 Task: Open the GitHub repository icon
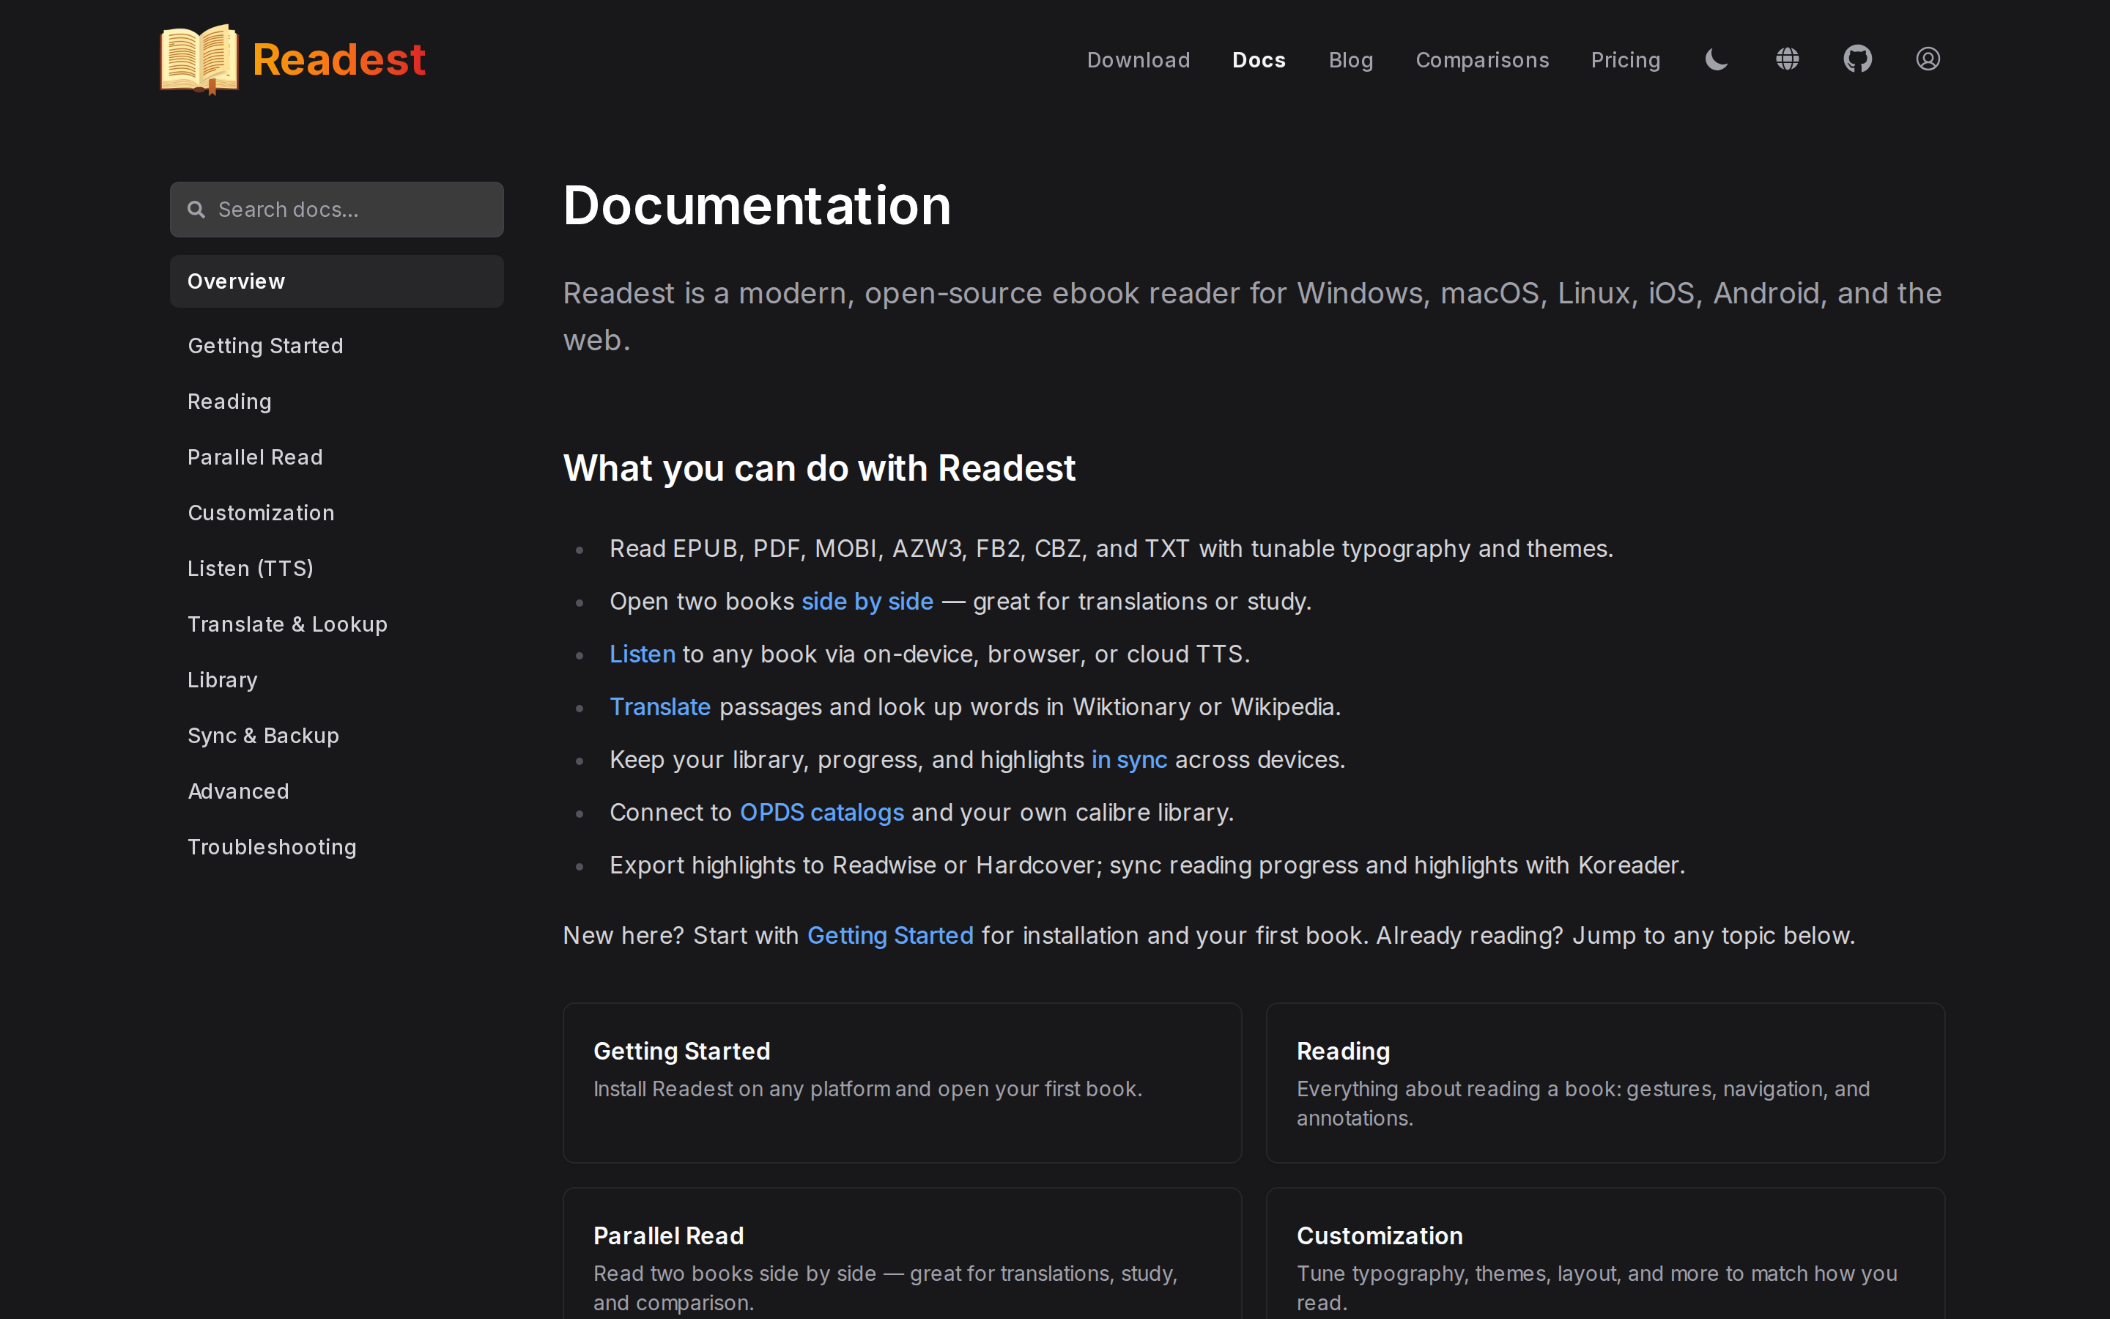(1858, 59)
